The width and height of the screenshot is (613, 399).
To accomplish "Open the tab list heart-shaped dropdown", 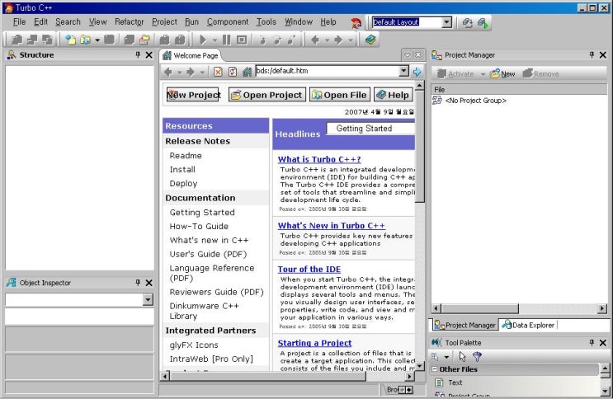I will (x=407, y=55).
